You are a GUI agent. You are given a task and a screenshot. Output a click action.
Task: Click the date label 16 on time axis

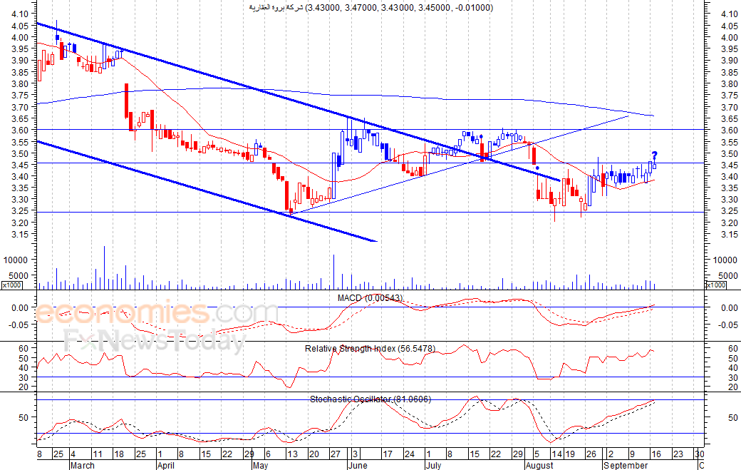click(656, 454)
